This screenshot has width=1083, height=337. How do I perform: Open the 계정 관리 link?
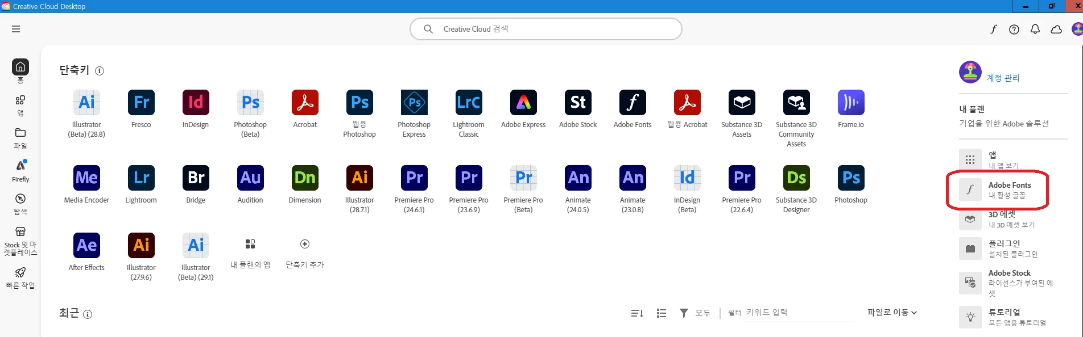tap(1003, 78)
